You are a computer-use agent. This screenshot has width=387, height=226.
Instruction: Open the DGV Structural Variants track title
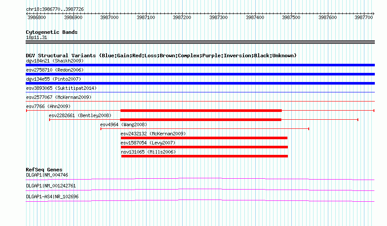pyautogui.click(x=161, y=56)
